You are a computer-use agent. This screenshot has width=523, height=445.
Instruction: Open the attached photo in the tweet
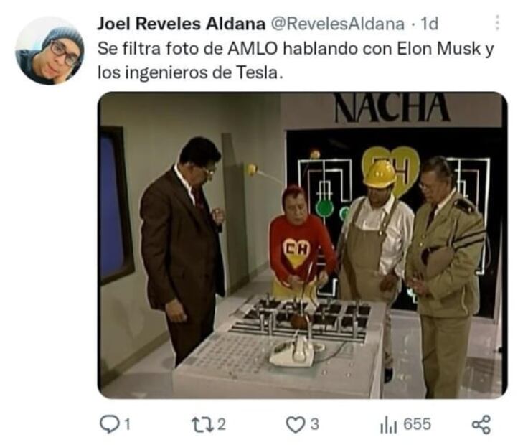[302, 245]
